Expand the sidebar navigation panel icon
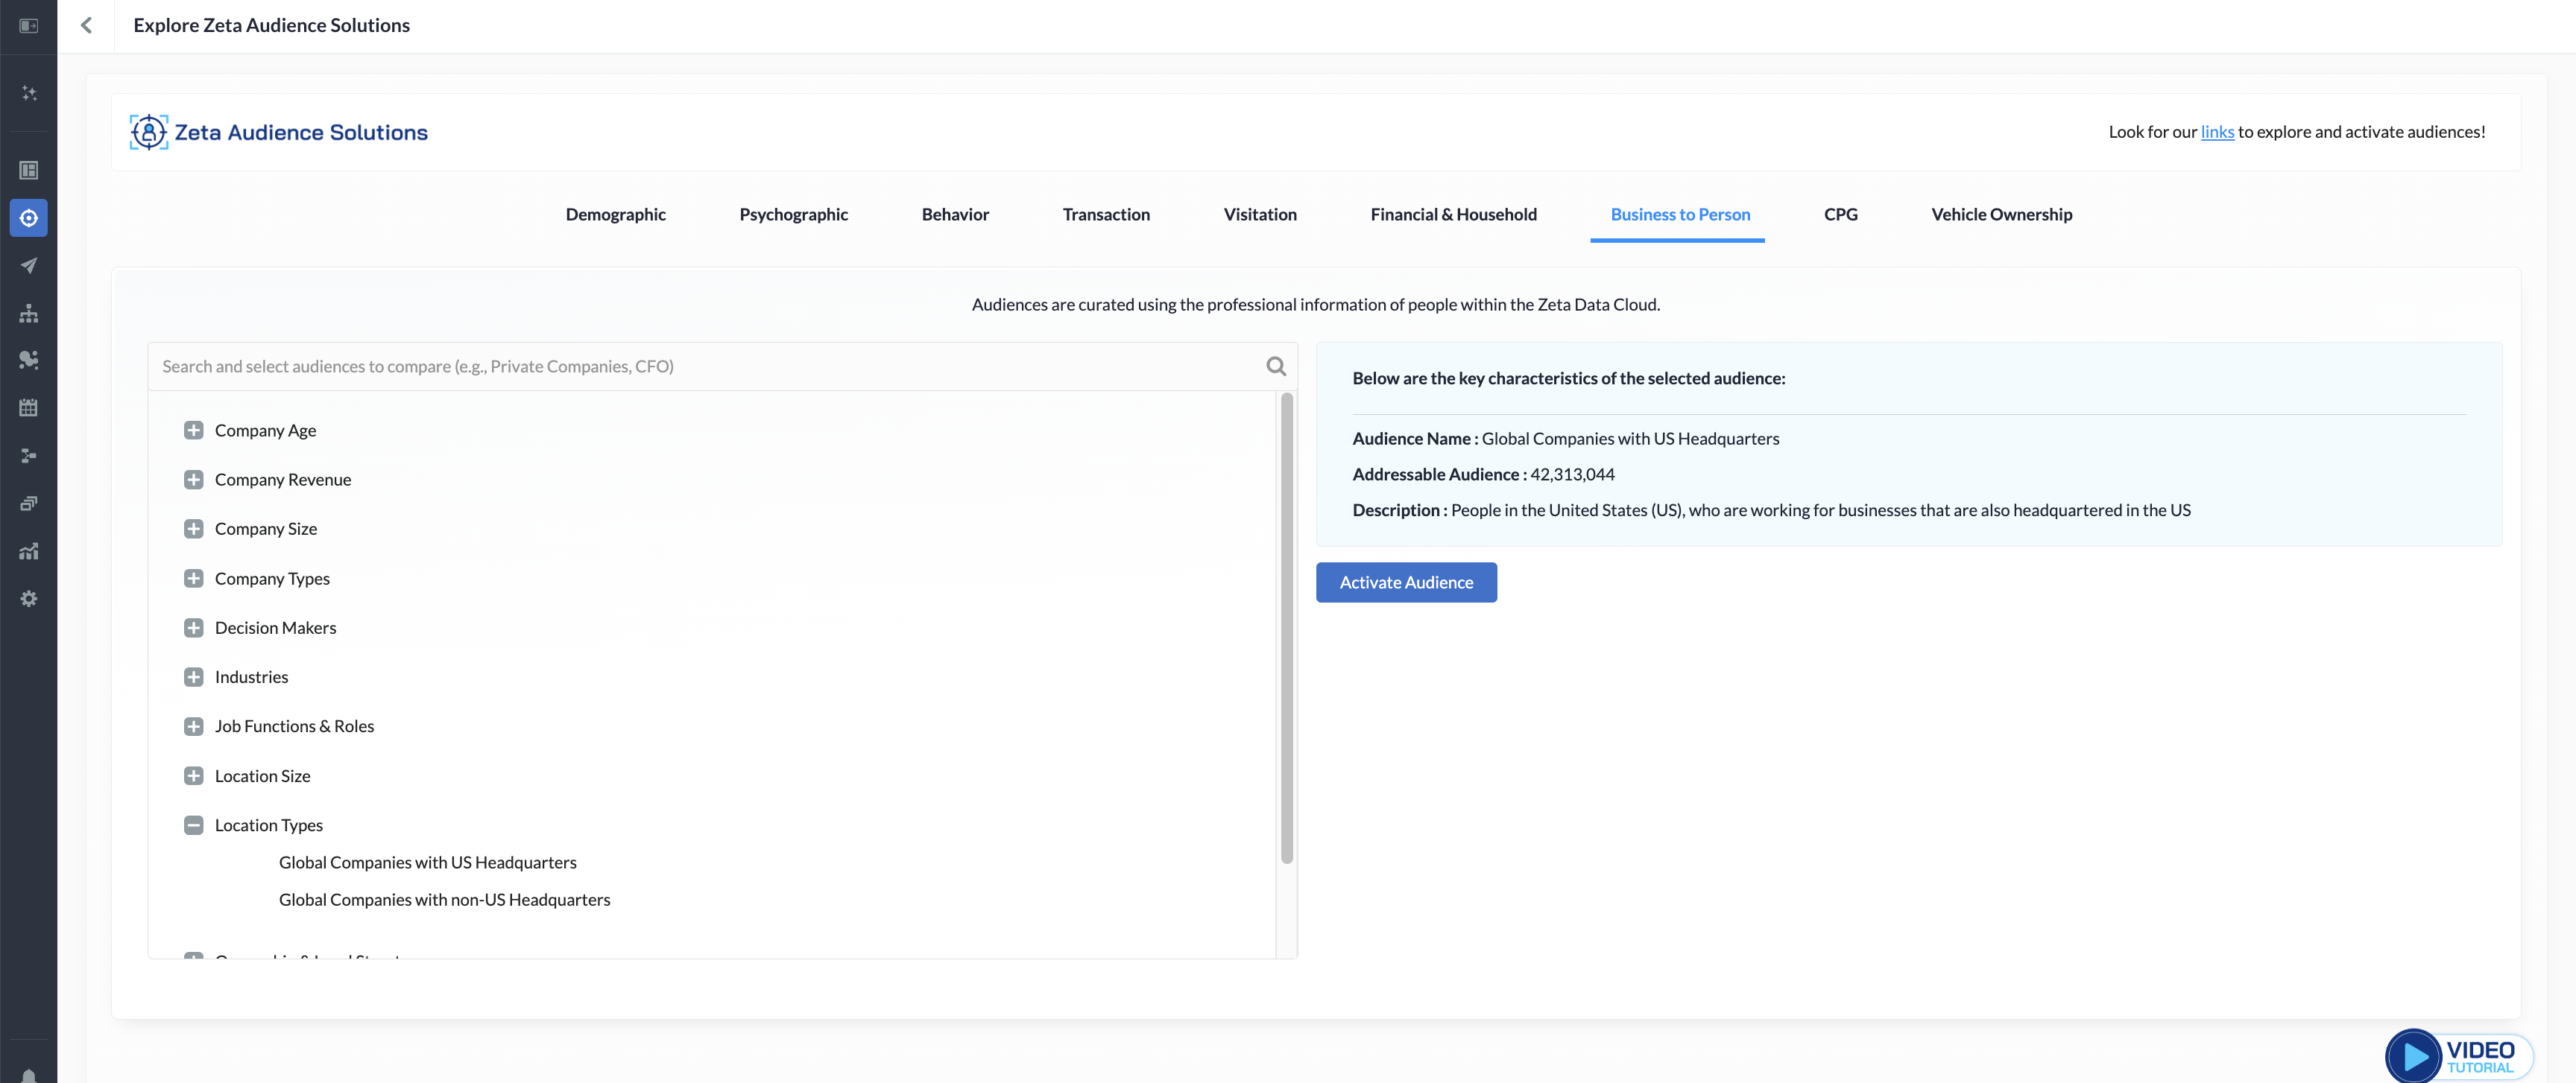 pyautogui.click(x=28, y=25)
